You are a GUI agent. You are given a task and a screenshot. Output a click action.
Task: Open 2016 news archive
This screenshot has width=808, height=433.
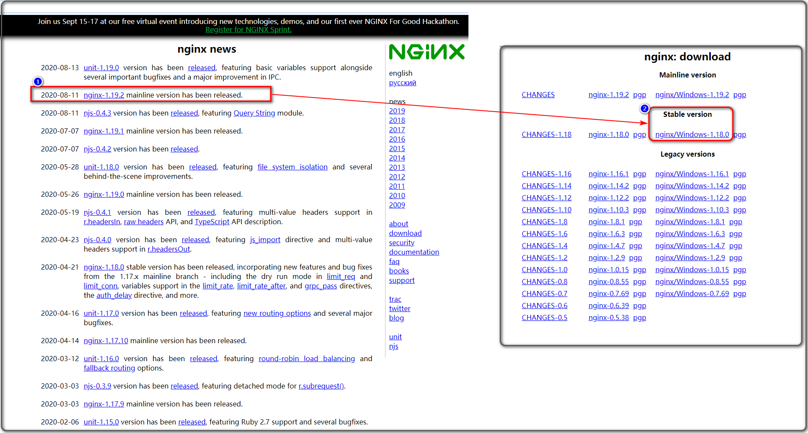tap(397, 139)
